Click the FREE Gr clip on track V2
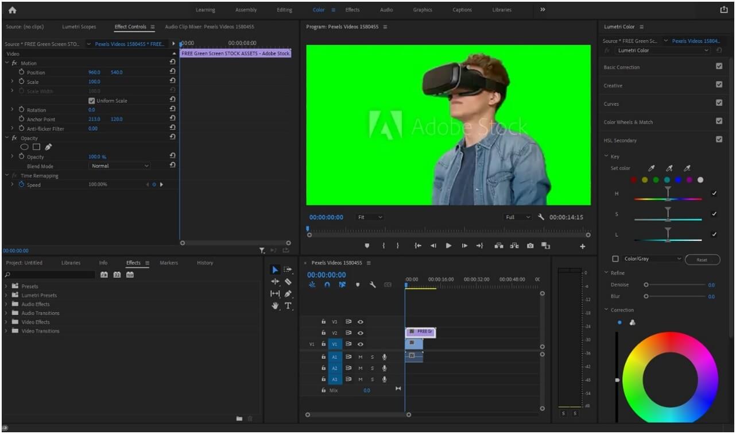 tap(421, 332)
